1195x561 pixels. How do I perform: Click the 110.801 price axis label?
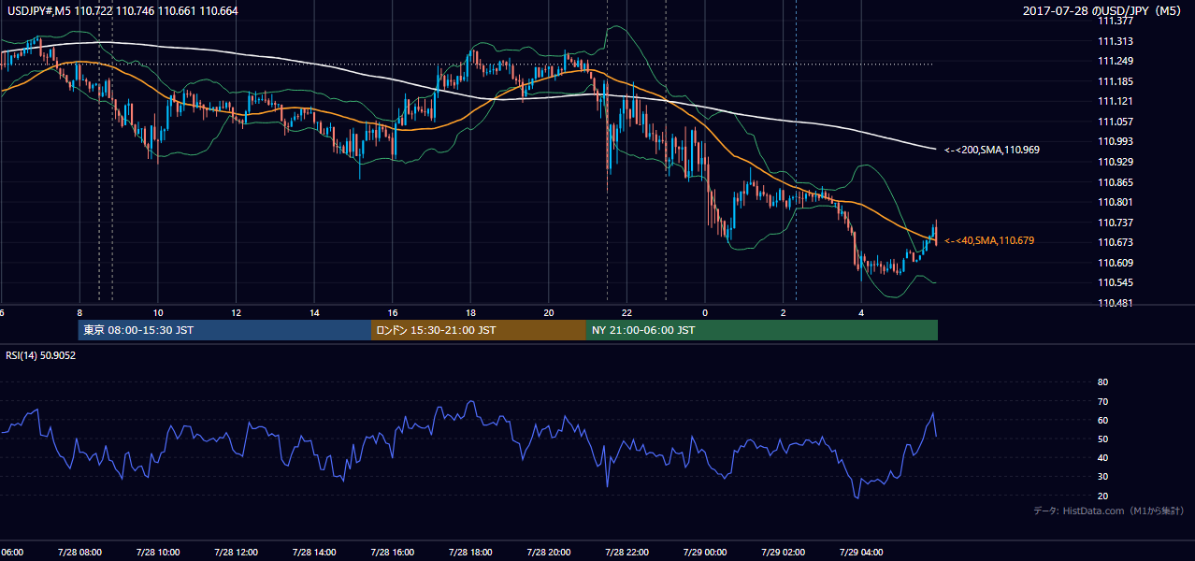[1116, 202]
